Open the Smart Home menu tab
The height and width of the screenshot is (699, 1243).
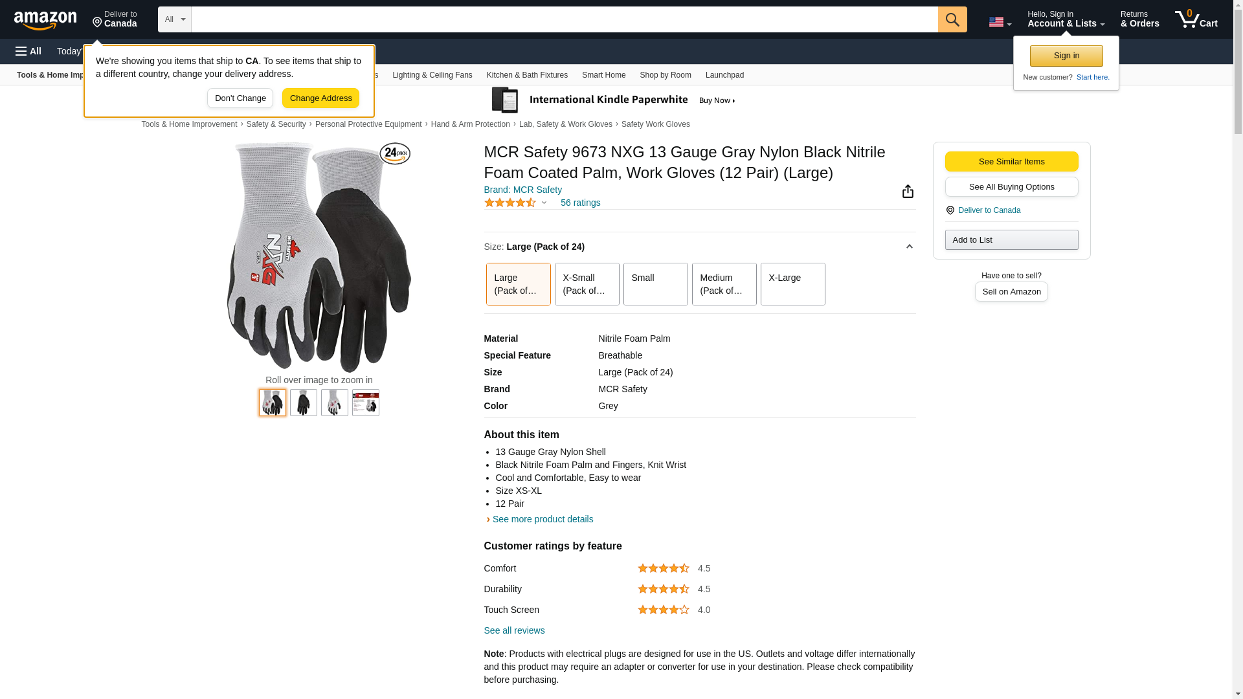604,75
